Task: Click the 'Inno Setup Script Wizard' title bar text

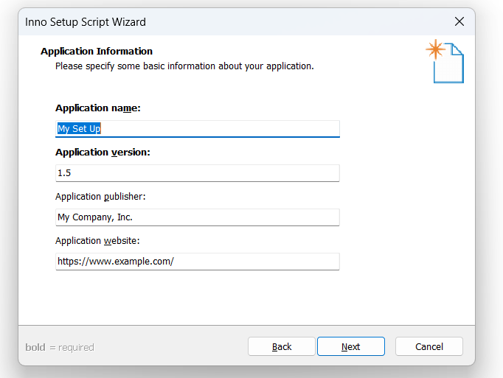Action: [86, 22]
